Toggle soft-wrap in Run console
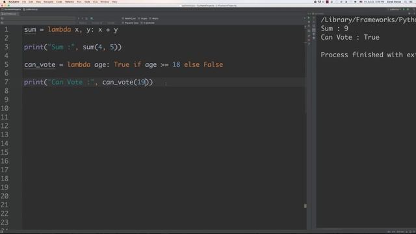Image resolution: width=416 pixels, height=234 pixels. pyautogui.click(x=314, y=26)
